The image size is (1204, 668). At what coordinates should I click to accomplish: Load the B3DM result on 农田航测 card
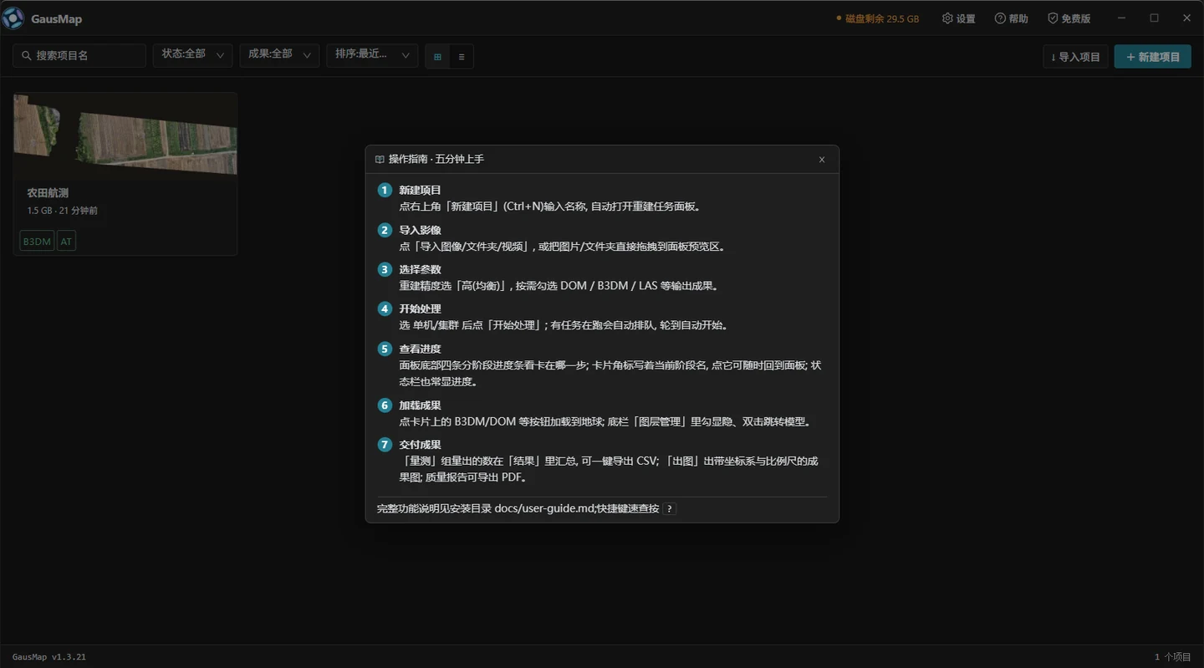click(37, 242)
